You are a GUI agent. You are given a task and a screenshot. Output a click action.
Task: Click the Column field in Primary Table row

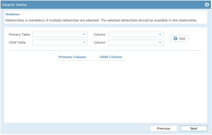(136, 35)
